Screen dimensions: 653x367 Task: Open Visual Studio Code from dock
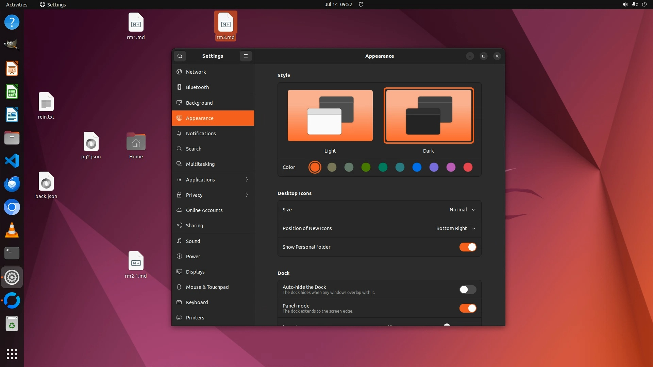[x=12, y=161]
